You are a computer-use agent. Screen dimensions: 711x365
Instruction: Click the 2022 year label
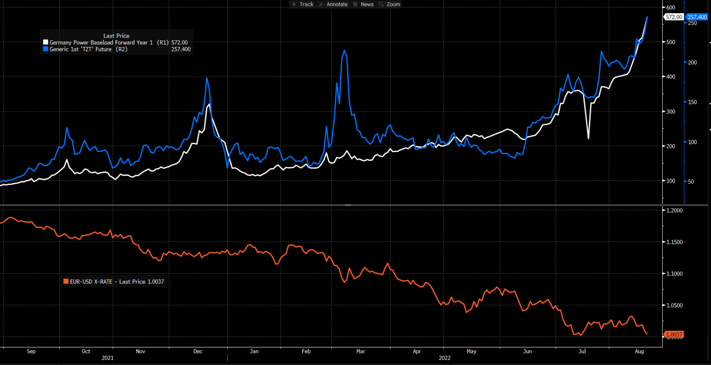(444, 358)
